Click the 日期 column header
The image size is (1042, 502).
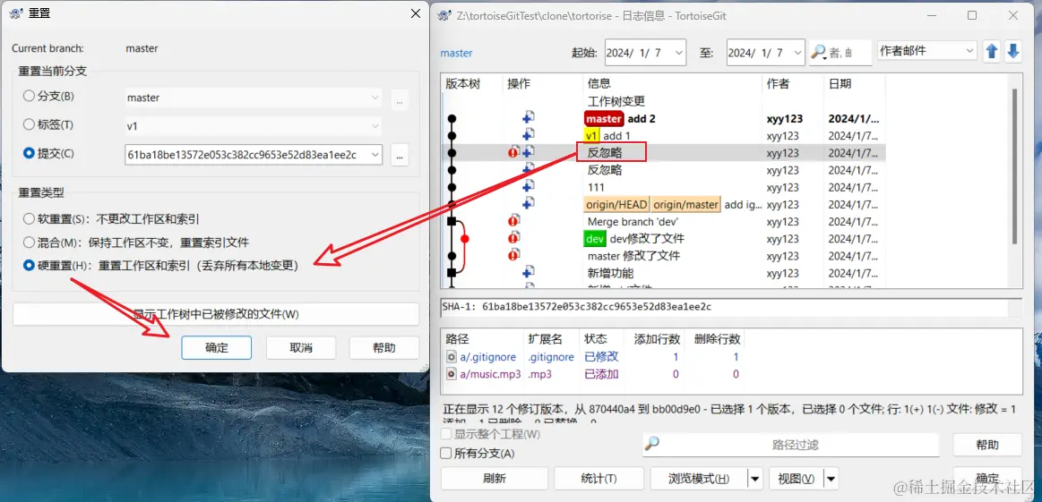(855, 84)
